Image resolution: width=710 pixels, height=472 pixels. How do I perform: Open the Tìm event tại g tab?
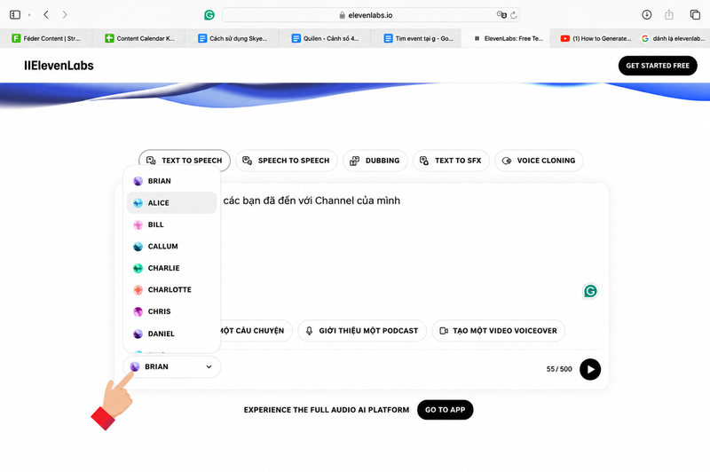click(417, 38)
